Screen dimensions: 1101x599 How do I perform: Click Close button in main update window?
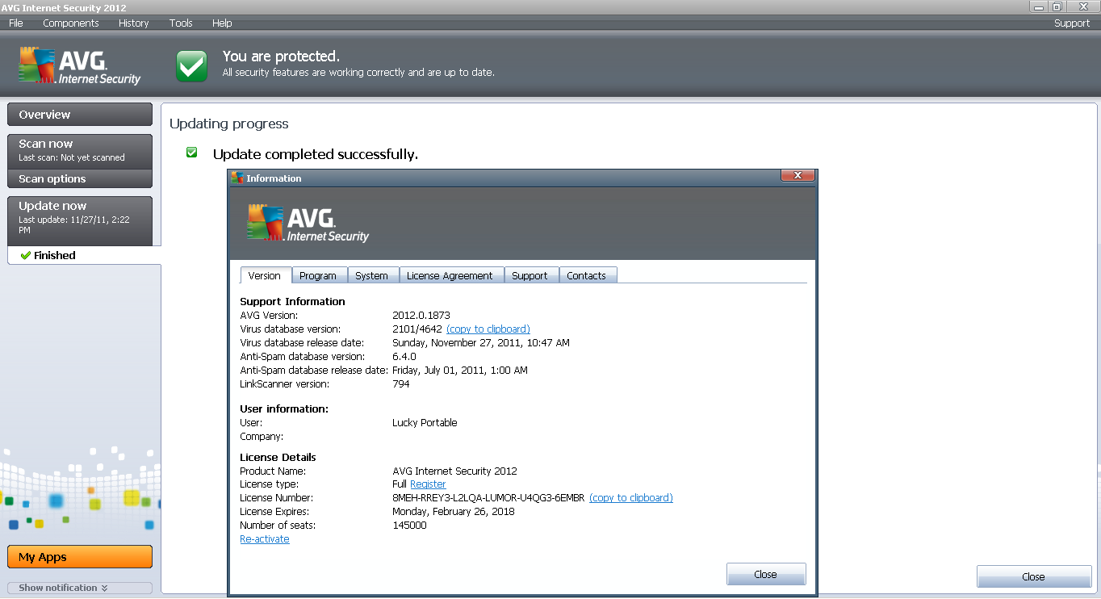click(x=1034, y=576)
